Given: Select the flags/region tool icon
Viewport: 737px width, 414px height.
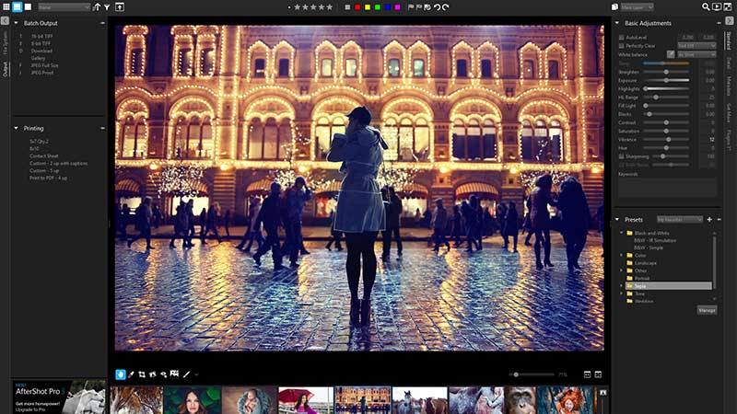Looking at the screenshot, I should (x=174, y=374).
